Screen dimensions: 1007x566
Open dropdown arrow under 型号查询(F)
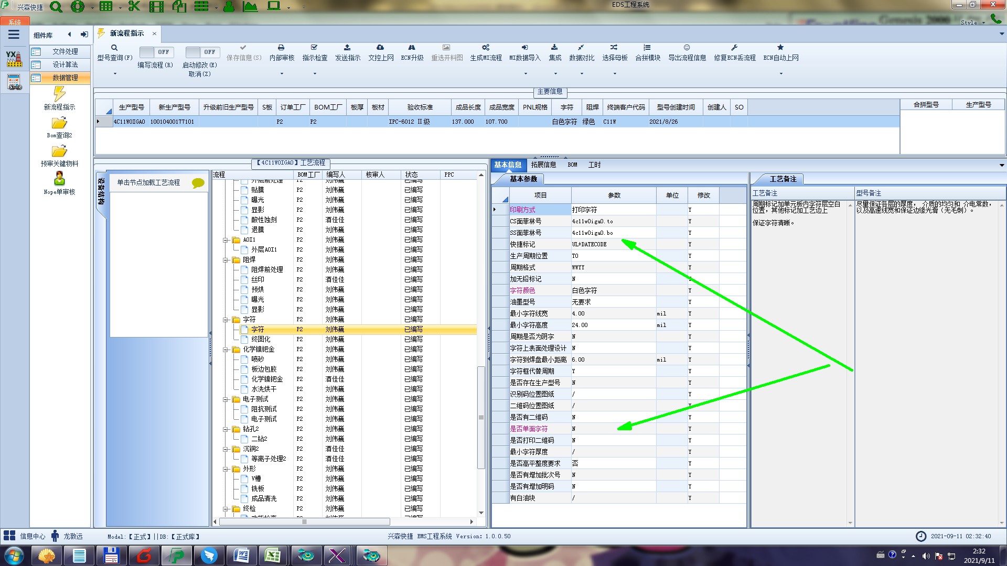click(115, 73)
